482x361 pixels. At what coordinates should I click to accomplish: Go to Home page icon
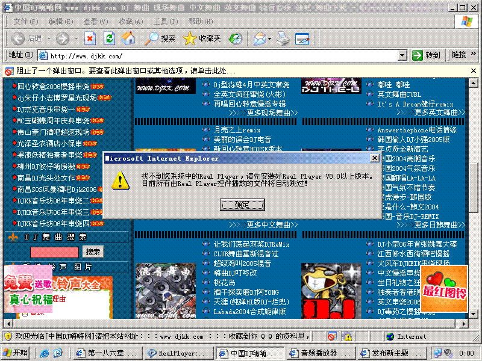[128, 39]
